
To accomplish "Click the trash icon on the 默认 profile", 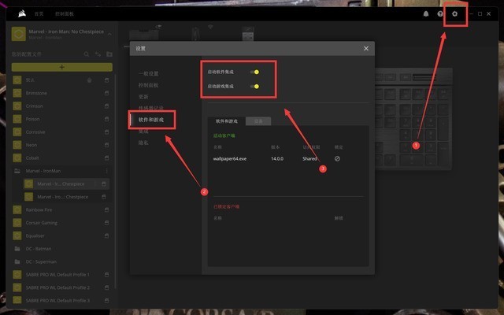I will [x=89, y=80].
